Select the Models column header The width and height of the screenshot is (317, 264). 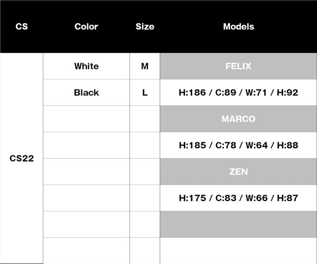tap(238, 26)
